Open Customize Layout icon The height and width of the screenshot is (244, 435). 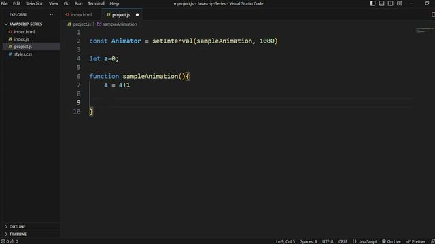point(399,3)
